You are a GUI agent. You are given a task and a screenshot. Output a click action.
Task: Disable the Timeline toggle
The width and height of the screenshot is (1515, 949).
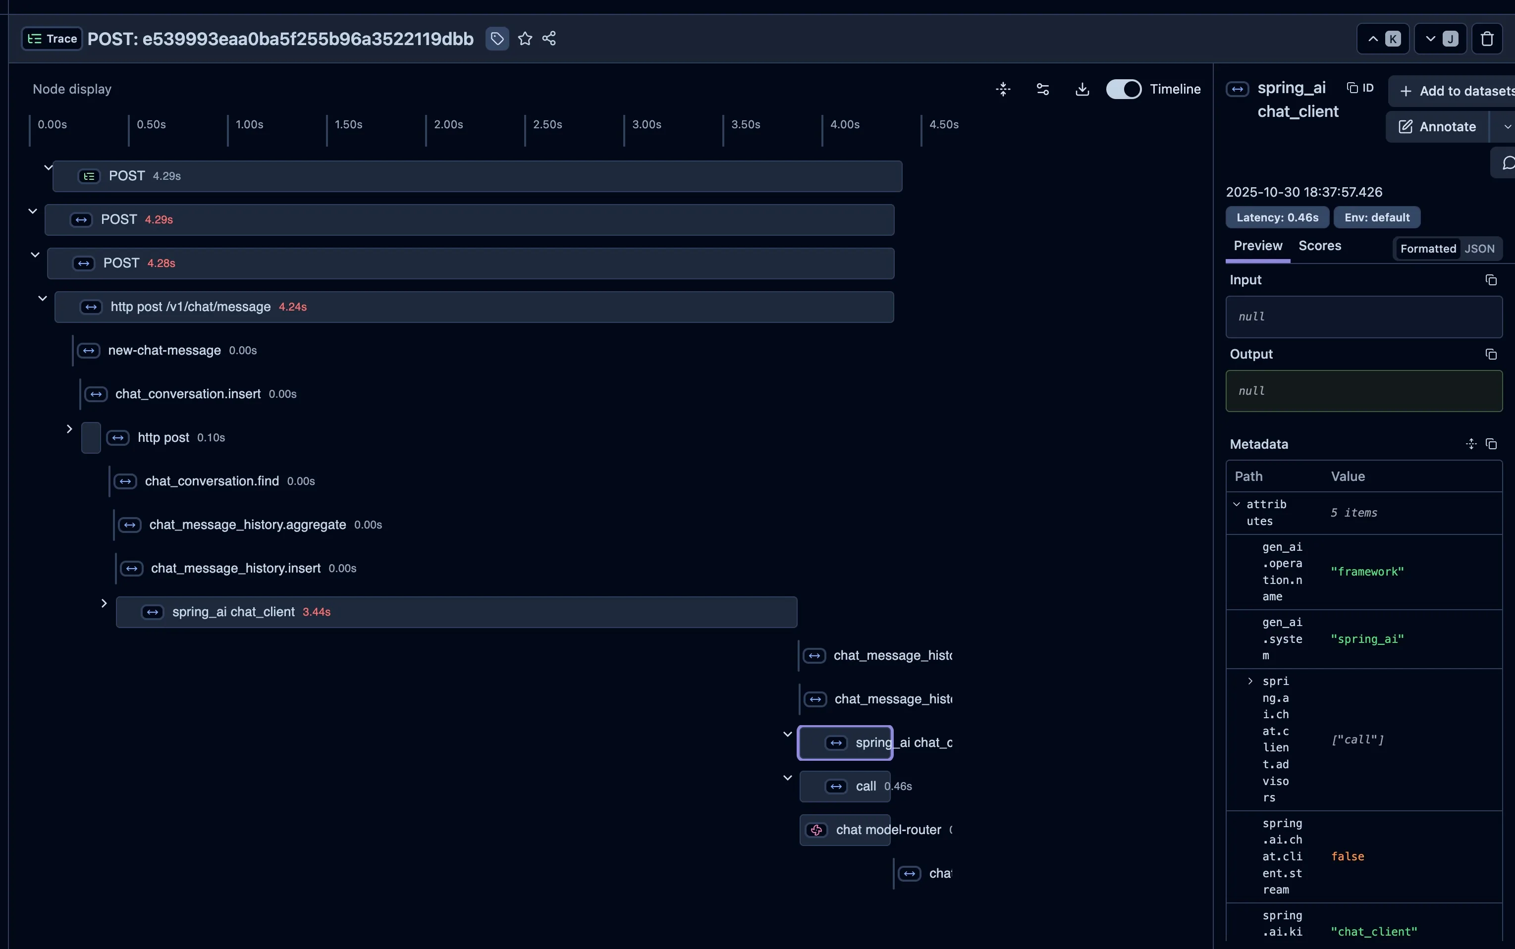(x=1124, y=89)
